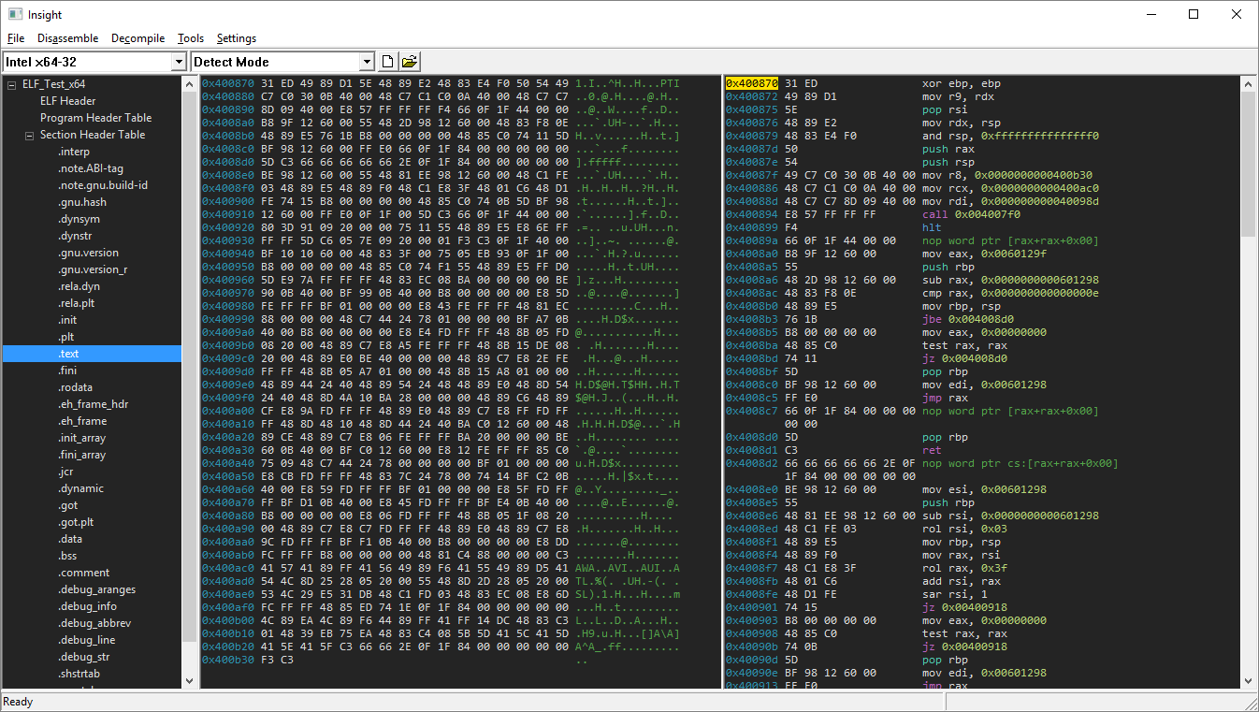
Task: Select the .dynstr section
Action: pyautogui.click(x=75, y=236)
